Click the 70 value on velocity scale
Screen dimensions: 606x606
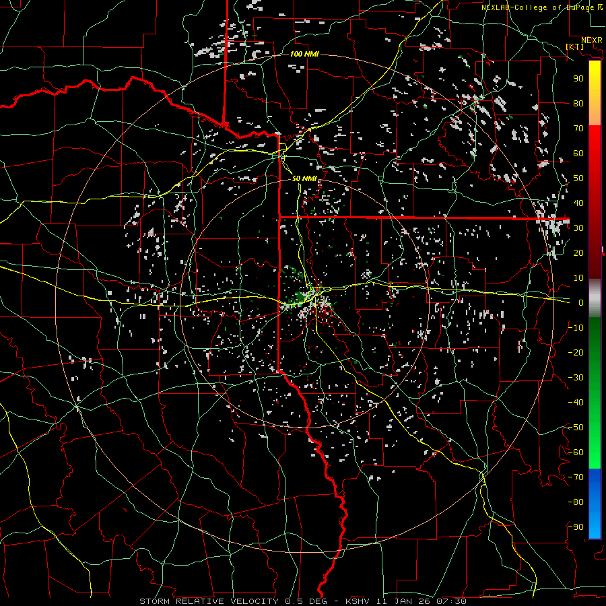(578, 129)
